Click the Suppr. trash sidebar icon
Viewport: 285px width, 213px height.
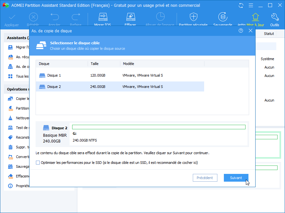point(10,147)
